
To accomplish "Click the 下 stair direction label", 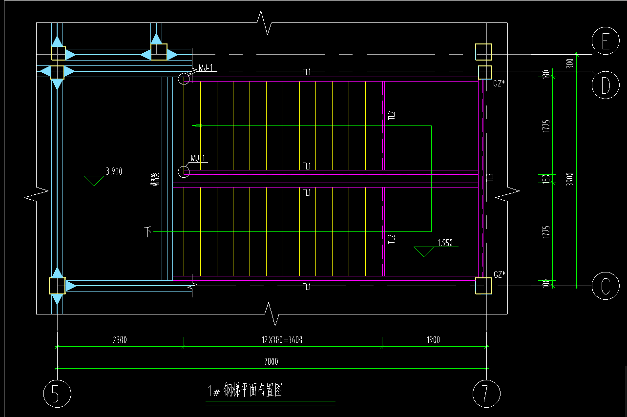I will [x=148, y=231].
